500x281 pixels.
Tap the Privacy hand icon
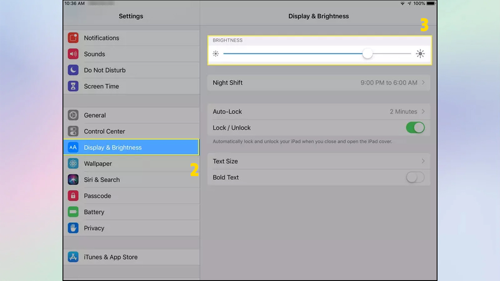[x=73, y=228]
